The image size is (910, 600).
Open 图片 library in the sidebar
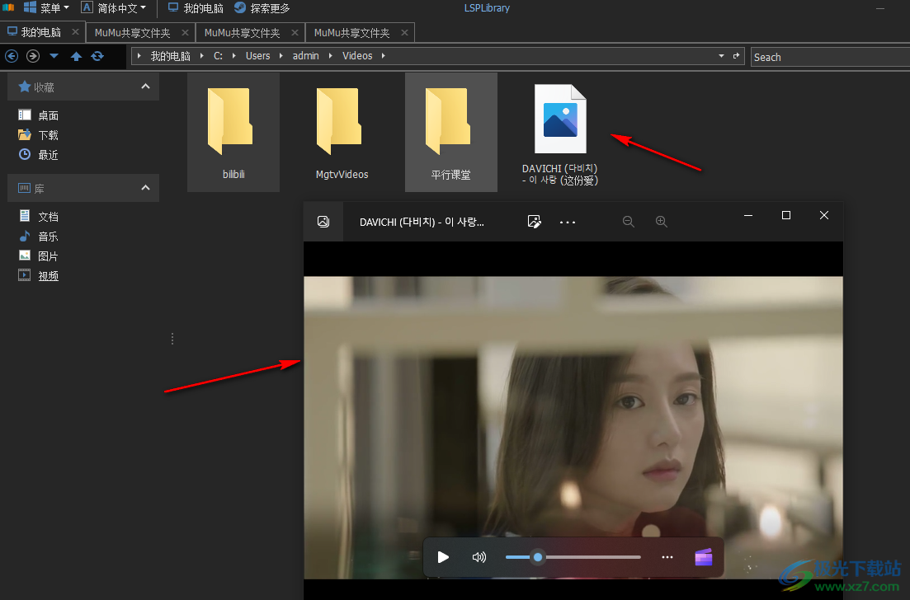point(38,255)
